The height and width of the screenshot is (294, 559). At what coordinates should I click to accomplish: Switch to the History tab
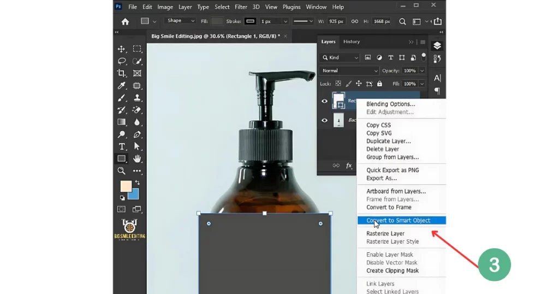click(x=352, y=42)
